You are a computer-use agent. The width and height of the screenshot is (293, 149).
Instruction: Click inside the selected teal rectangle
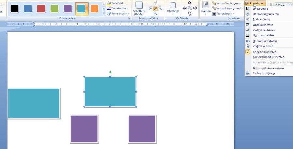click(x=110, y=92)
